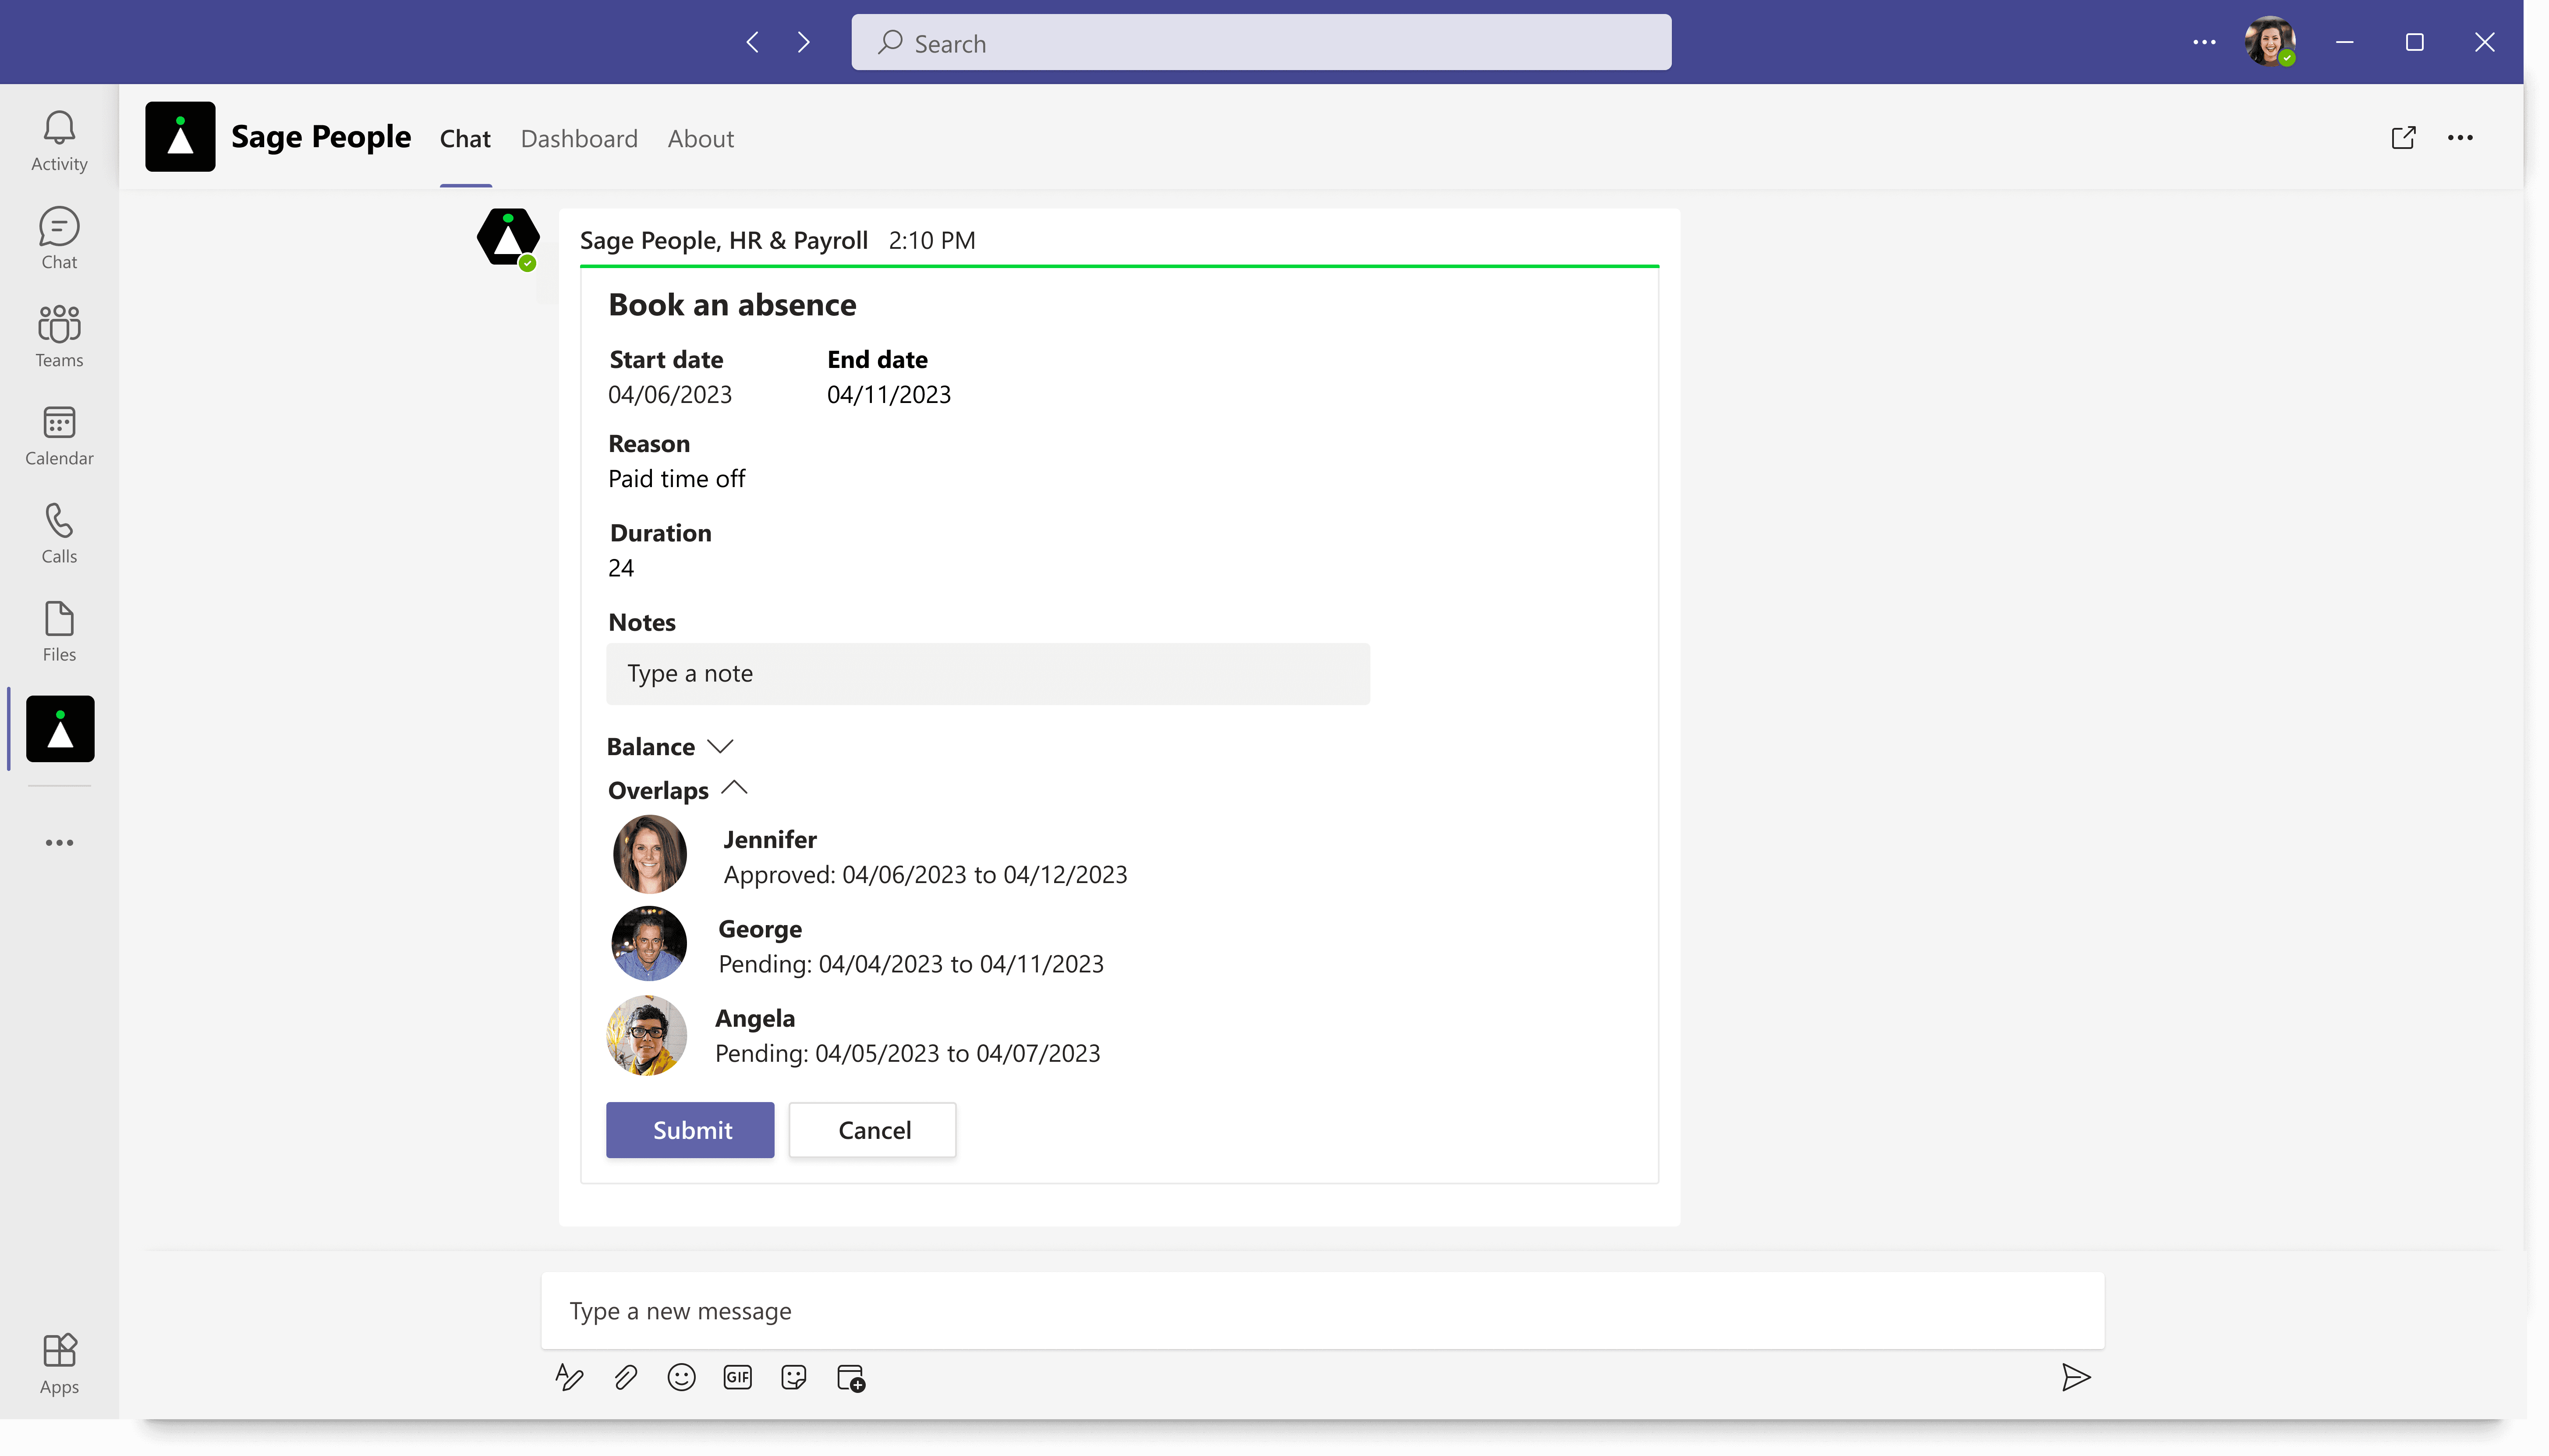Open the Files section
This screenshot has width=2549, height=1456.
coord(59,631)
